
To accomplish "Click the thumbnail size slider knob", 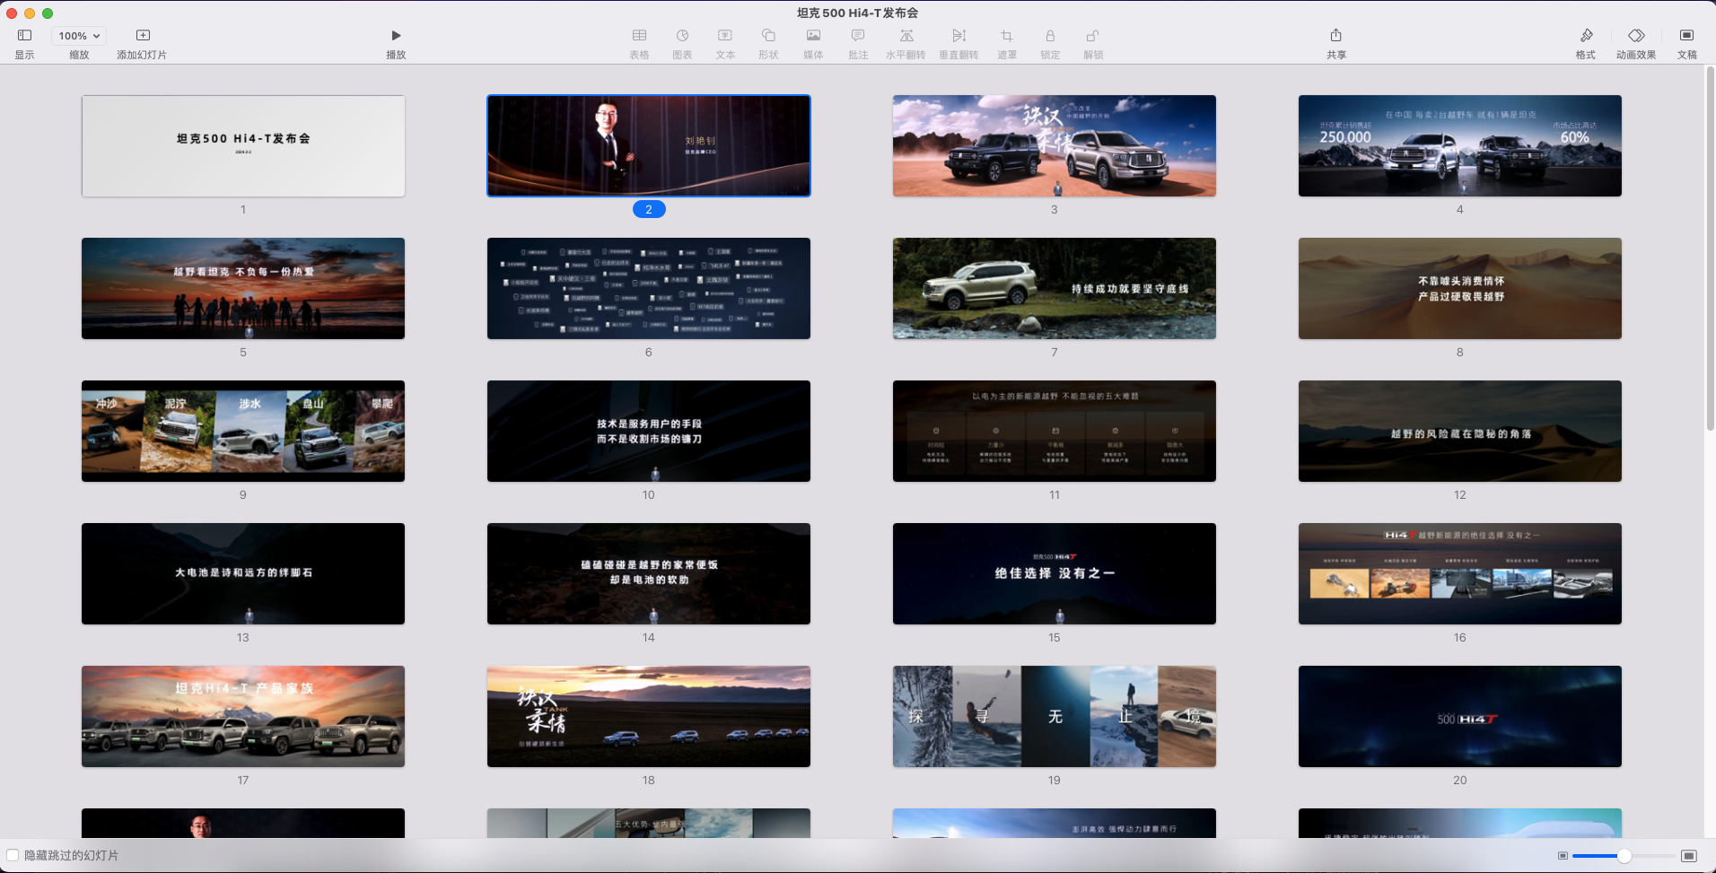I will 1624,856.
